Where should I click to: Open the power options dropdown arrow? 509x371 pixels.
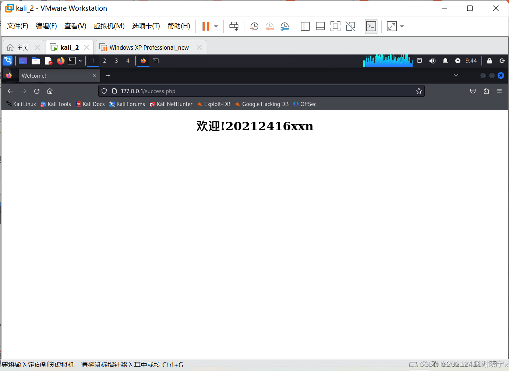(216, 26)
